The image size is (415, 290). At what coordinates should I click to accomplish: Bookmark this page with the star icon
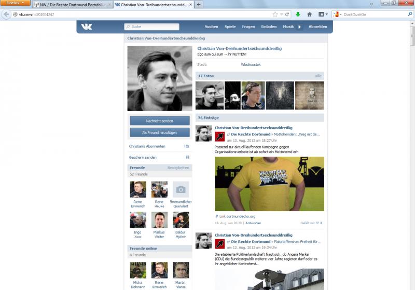275,14
